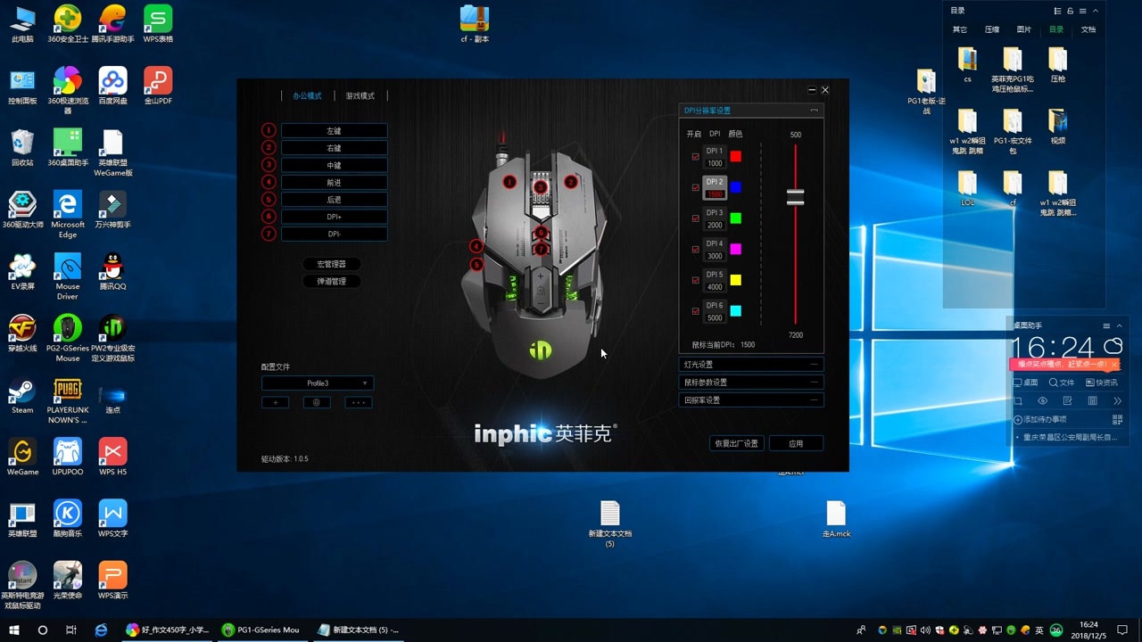
Task: Select side button marker 4 on the image
Action: (476, 246)
